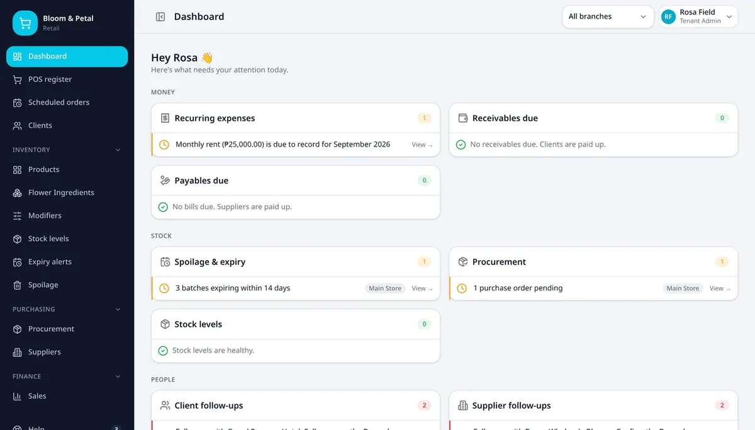Click the Dashboard grid icon in sidebar
The image size is (755, 430).
coord(17,57)
